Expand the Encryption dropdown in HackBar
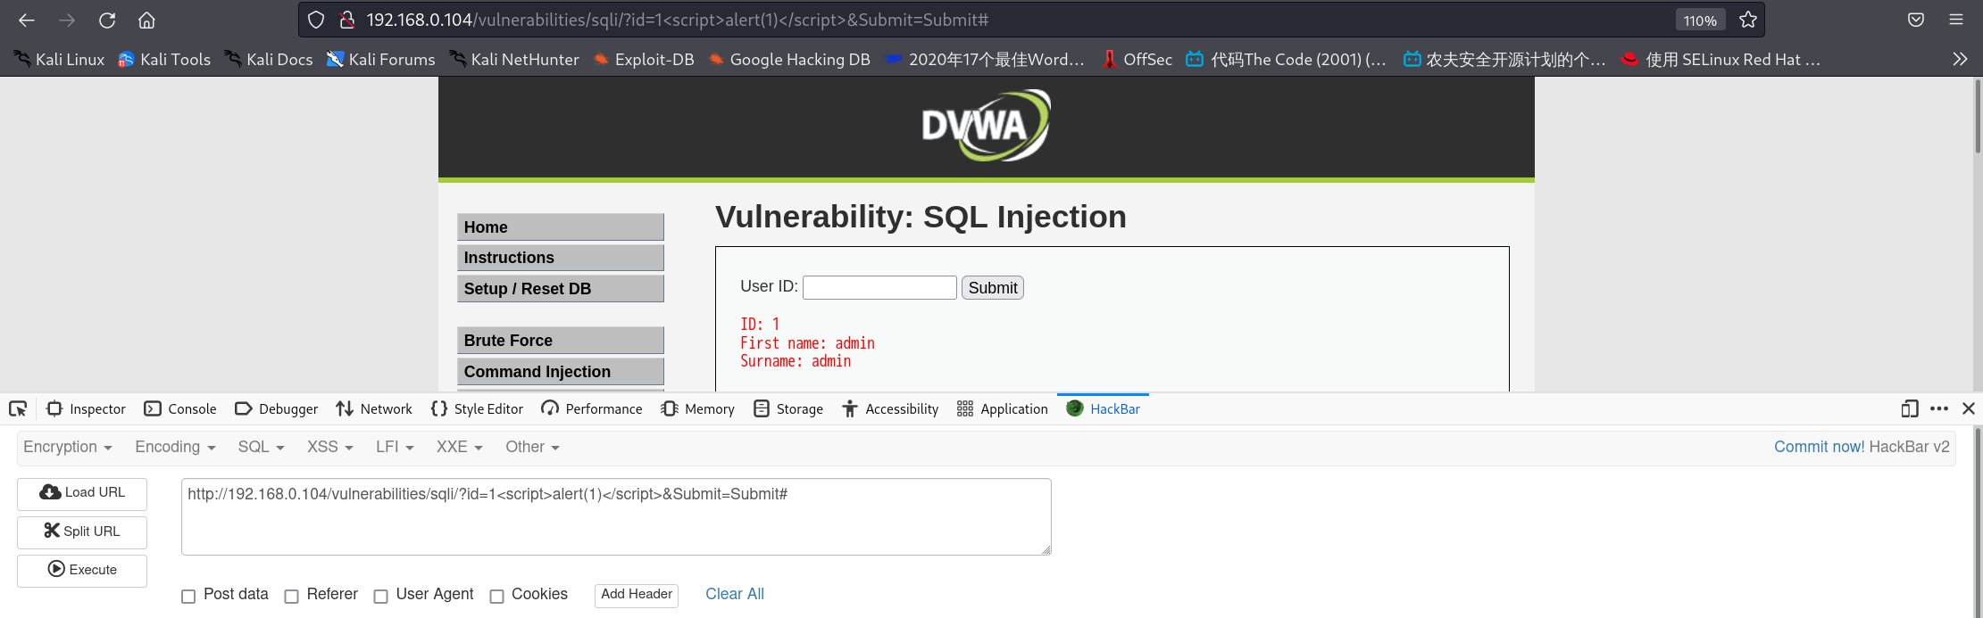This screenshot has height=618, width=1983. (x=68, y=447)
